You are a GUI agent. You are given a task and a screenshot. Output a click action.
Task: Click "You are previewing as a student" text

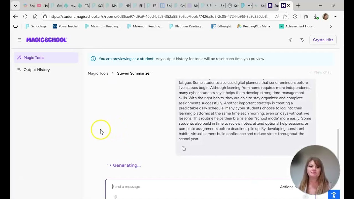[126, 59]
